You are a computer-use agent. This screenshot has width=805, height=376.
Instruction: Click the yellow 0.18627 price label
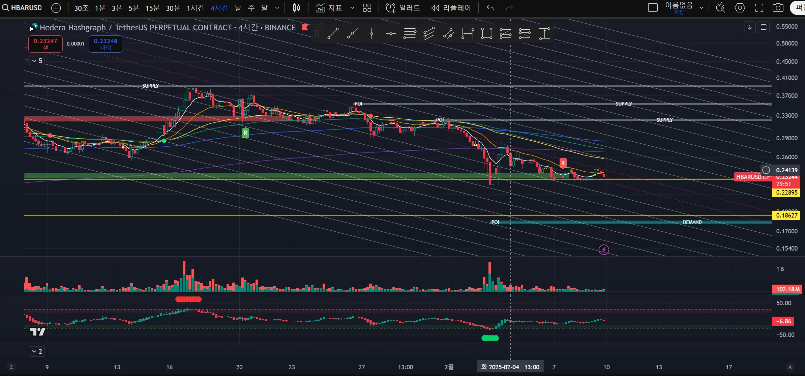tap(786, 215)
